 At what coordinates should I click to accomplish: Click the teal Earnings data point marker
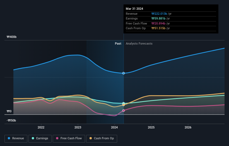pos(124,103)
